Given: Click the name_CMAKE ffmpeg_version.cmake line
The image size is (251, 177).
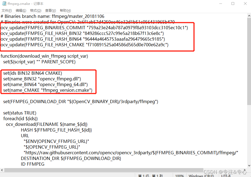Looking at the screenshot, I should pos(48,90).
